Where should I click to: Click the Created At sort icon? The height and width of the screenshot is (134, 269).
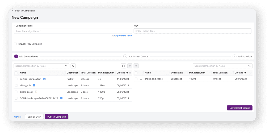coord(130,73)
